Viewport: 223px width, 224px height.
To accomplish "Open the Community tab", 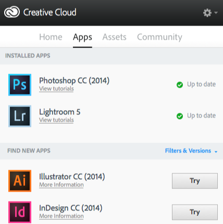I will 159,37.
